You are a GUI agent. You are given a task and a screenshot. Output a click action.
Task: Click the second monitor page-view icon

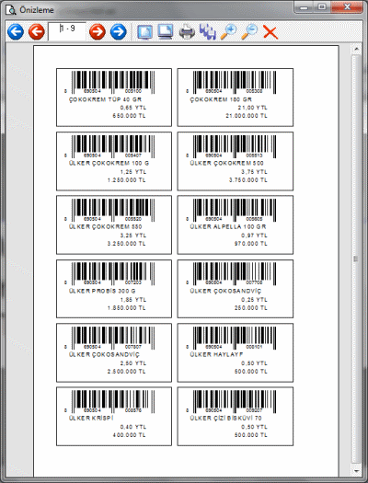(x=166, y=31)
